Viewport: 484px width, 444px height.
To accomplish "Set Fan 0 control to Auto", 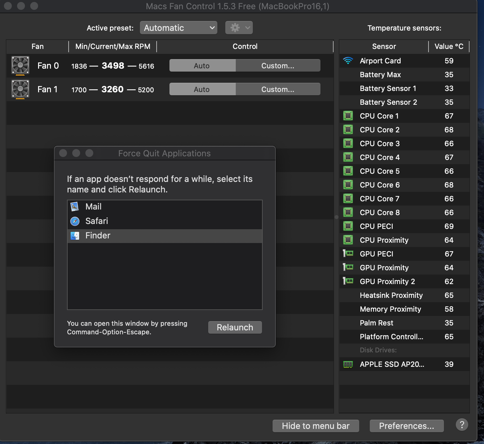I will [202, 66].
